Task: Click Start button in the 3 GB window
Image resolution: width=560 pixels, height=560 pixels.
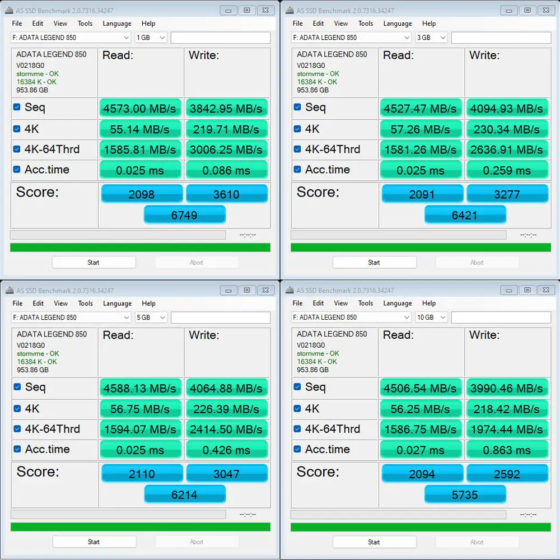Action: (x=374, y=263)
